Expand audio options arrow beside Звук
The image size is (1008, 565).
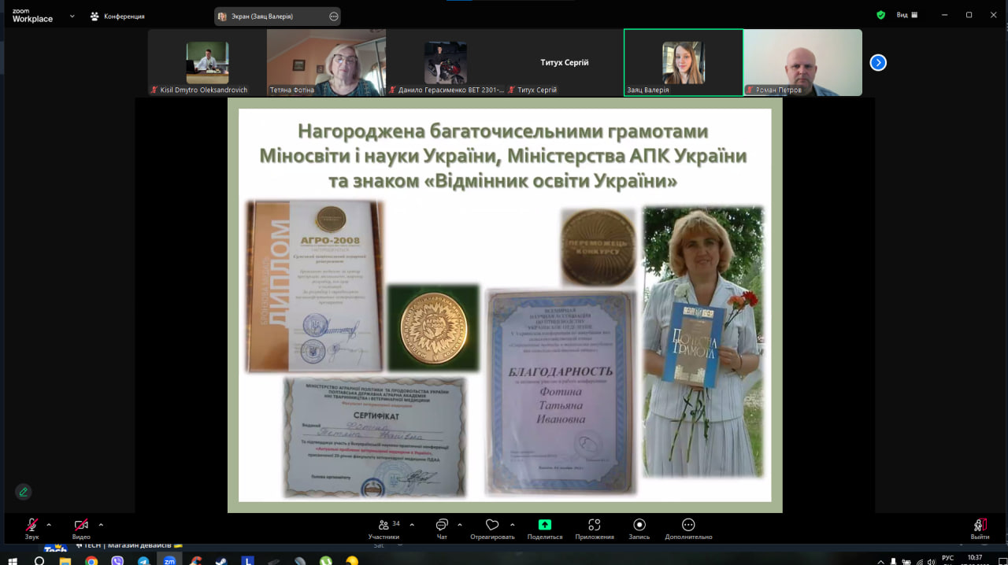coord(49,524)
